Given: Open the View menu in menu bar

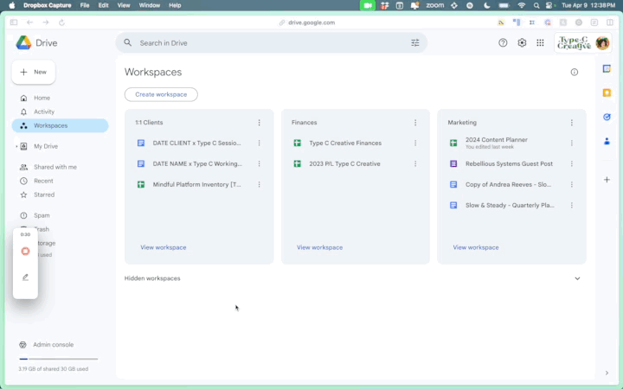Looking at the screenshot, I should point(124,5).
